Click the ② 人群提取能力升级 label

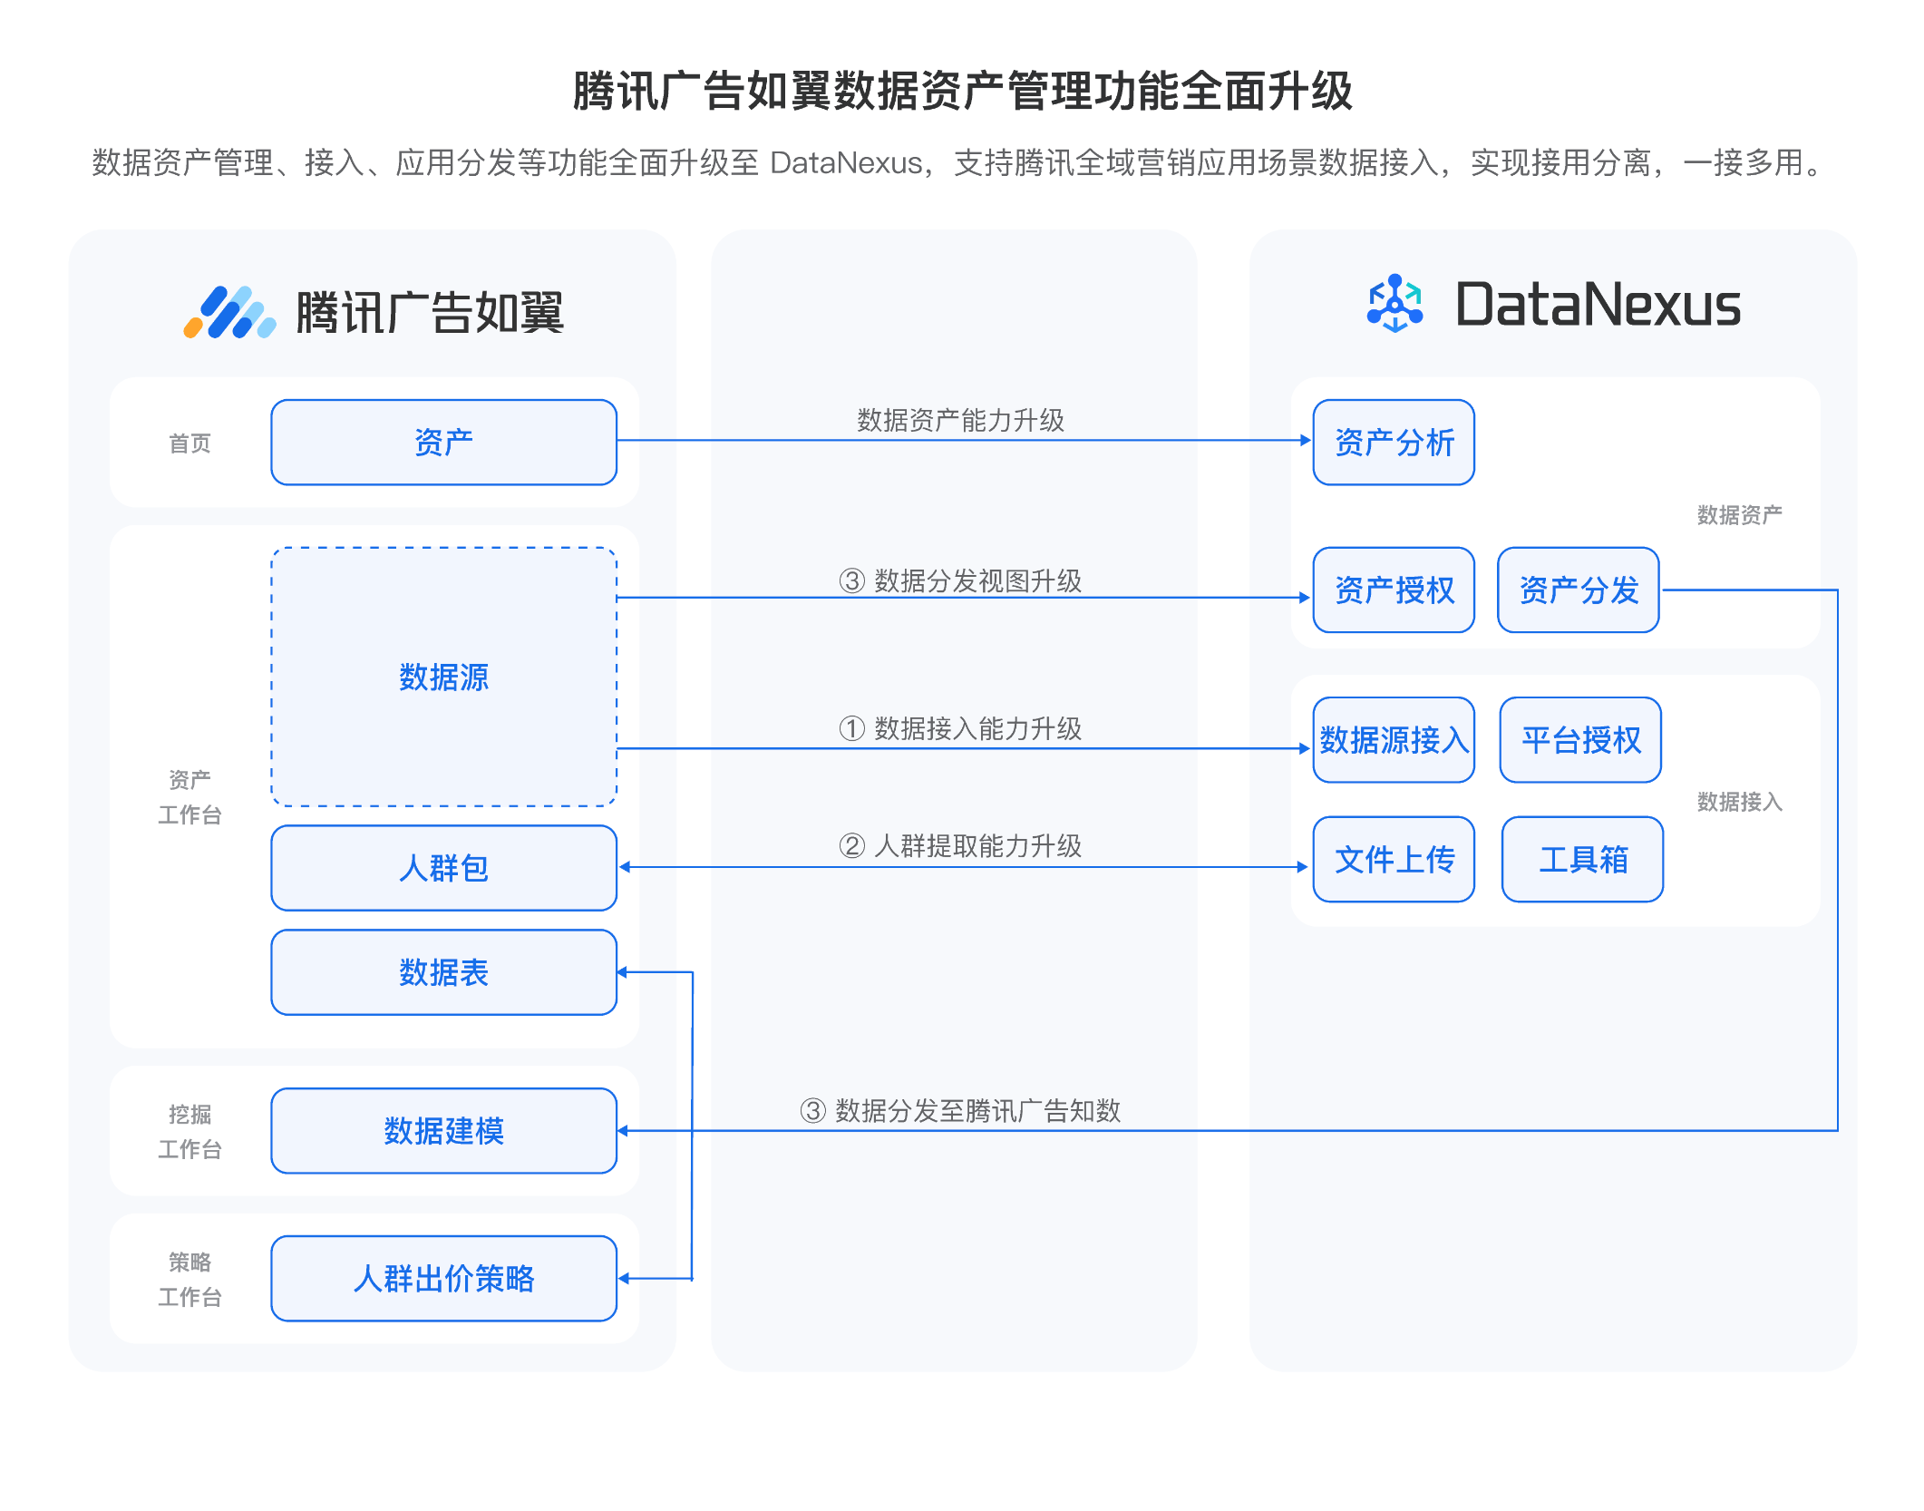[961, 846]
